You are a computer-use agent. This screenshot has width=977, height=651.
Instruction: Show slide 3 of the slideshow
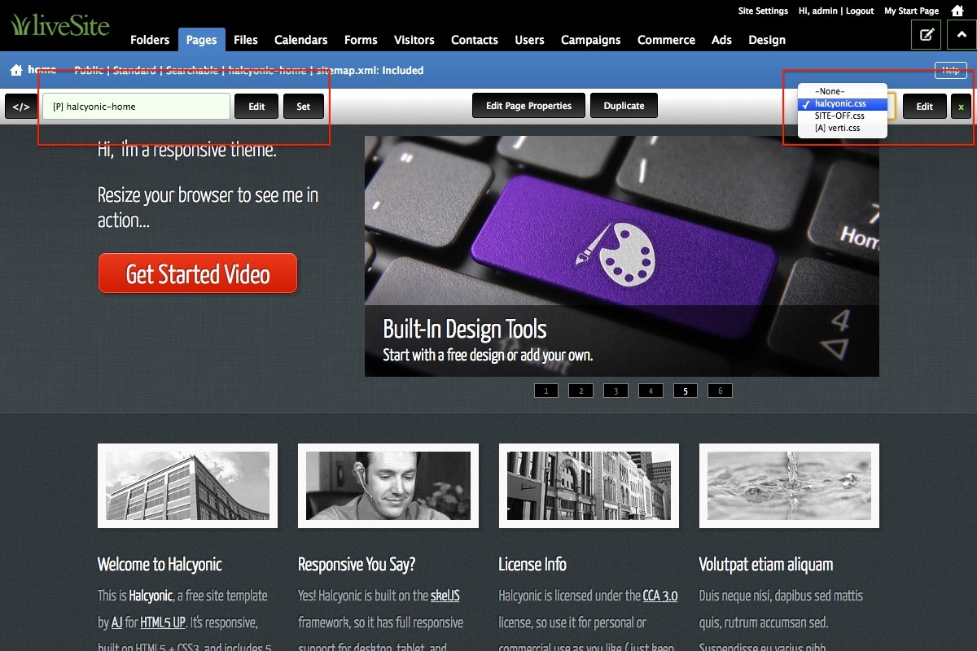[x=616, y=391]
